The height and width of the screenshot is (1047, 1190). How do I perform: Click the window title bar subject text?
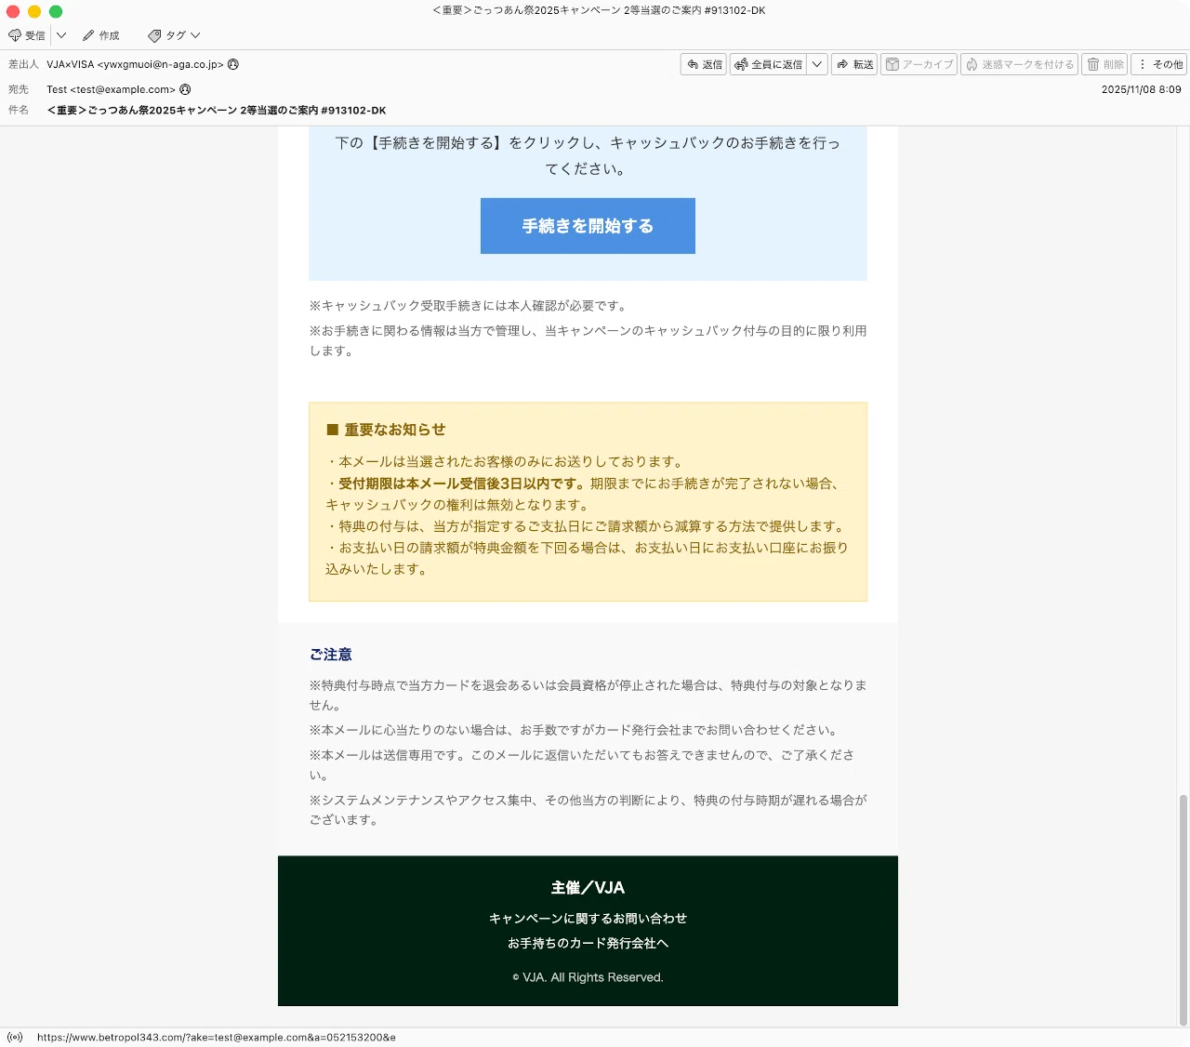[x=599, y=11]
